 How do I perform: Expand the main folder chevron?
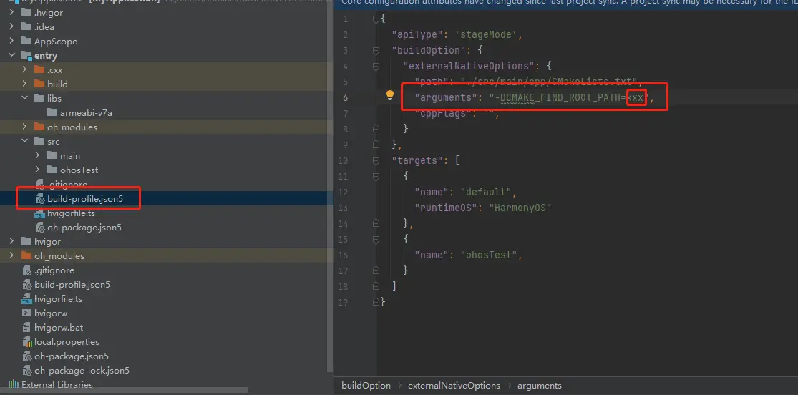point(38,155)
